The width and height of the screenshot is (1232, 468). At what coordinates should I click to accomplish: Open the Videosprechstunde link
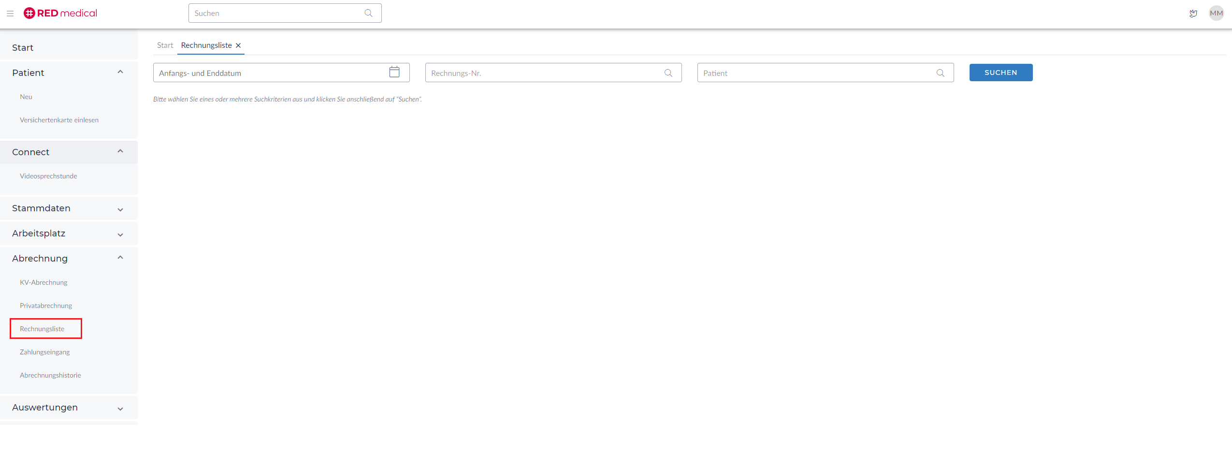tap(48, 176)
